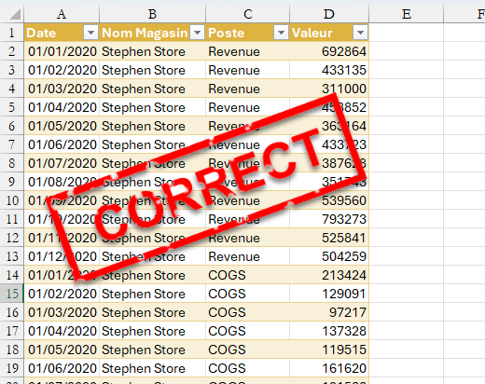Open the Valeur column filter dropdown
485x384 pixels.
tap(360, 33)
